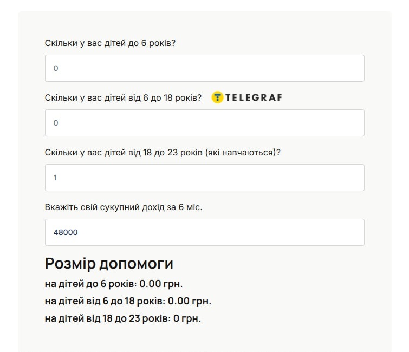Click the income field containing 48000
409x352 pixels.
coord(204,232)
